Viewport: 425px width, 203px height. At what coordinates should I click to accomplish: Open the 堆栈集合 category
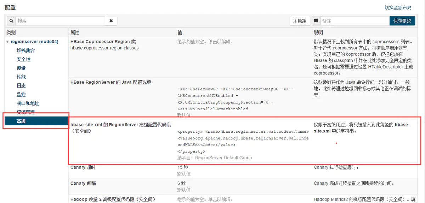coord(26,50)
